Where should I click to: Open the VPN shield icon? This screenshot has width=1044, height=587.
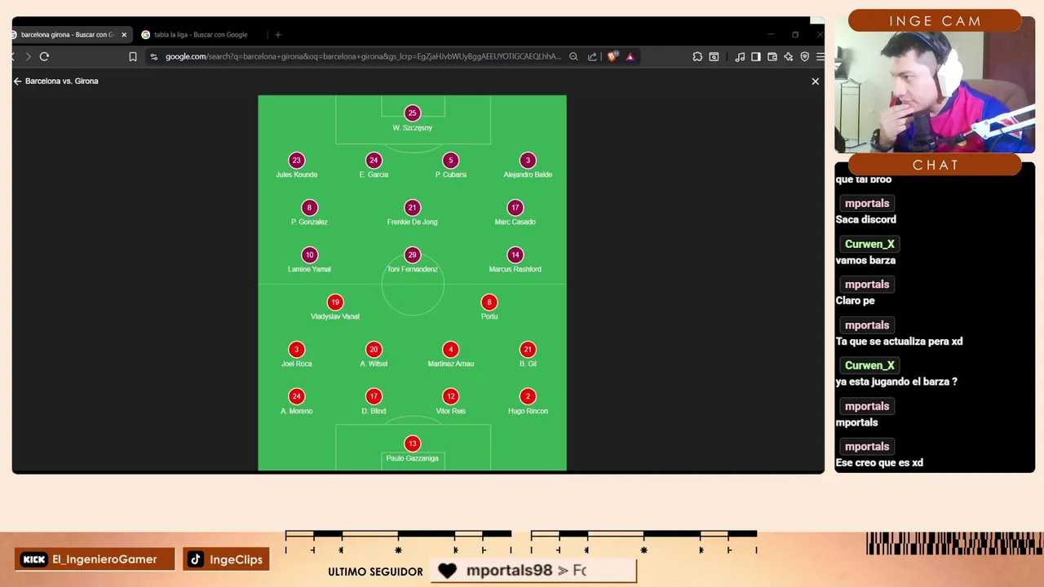point(804,56)
